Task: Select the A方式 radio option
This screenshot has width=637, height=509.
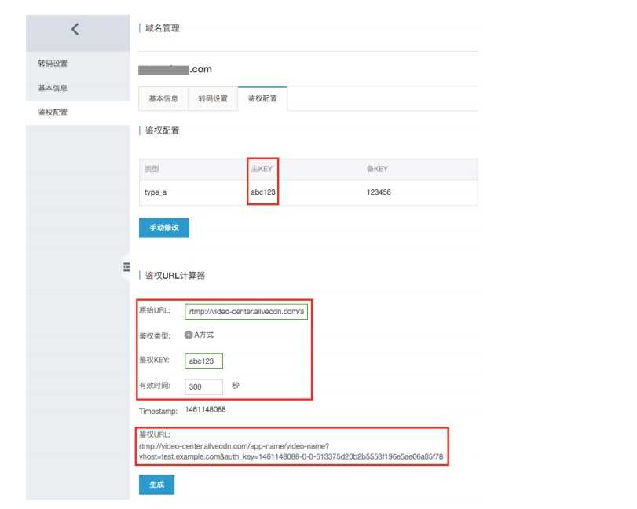Action: point(189,335)
